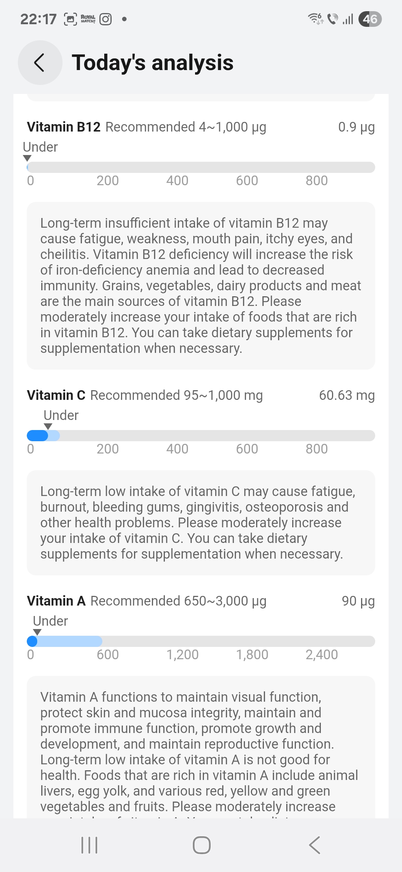Image resolution: width=402 pixels, height=872 pixels.
Task: Tap the battery level indicator showing 46
Action: (x=370, y=19)
